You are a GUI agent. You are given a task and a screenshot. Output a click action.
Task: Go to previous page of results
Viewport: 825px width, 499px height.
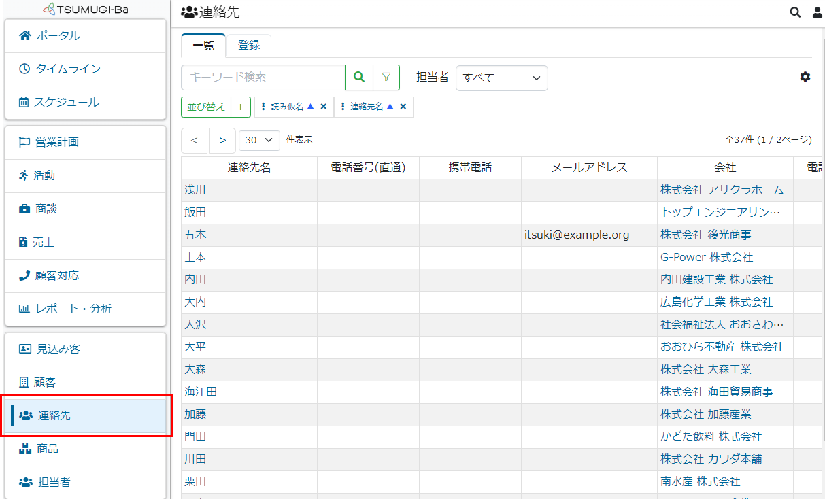pyautogui.click(x=195, y=140)
